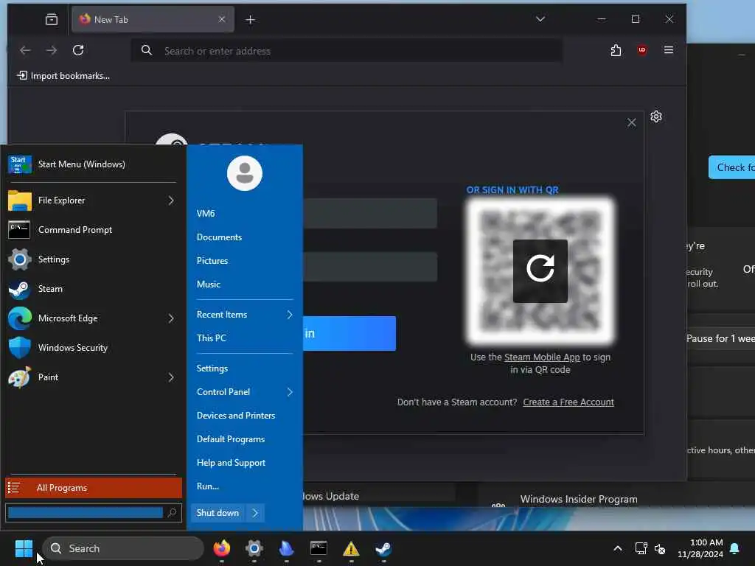Open the Steam Mobile App link
The width and height of the screenshot is (755, 566).
(x=542, y=357)
